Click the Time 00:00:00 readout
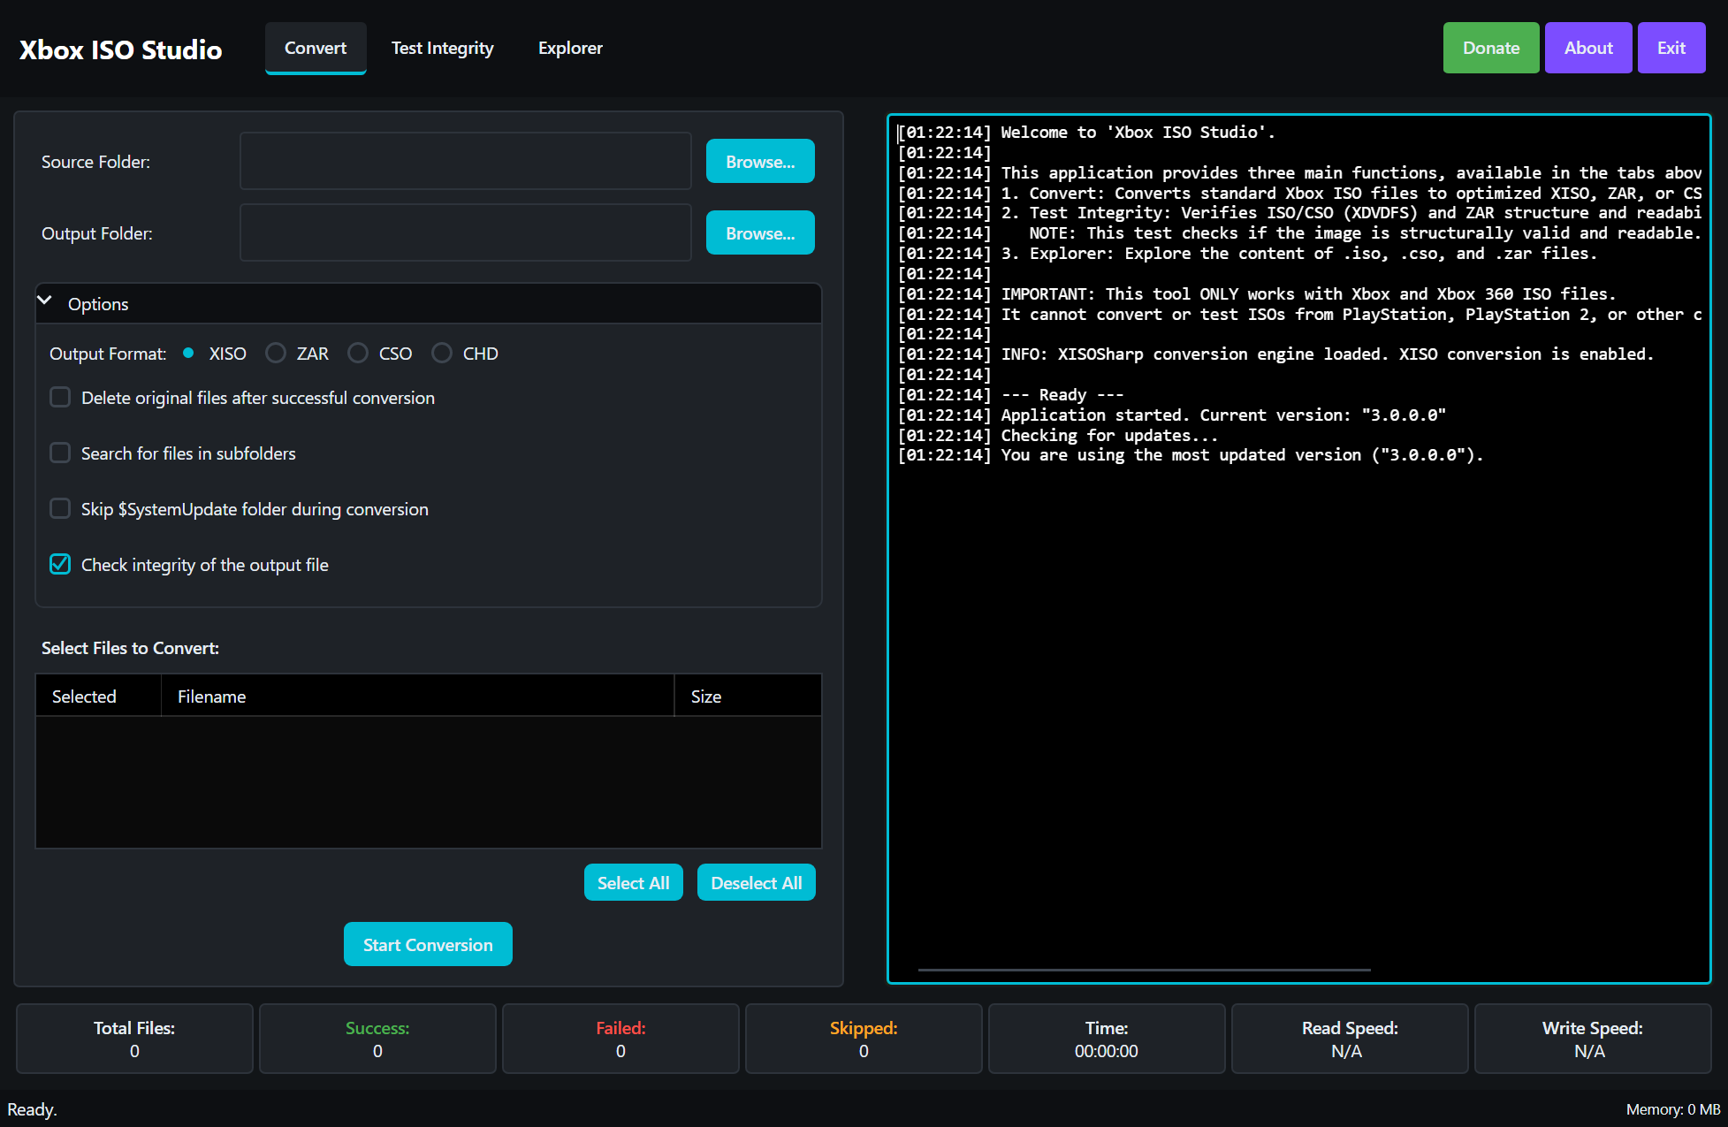 (x=1107, y=1051)
